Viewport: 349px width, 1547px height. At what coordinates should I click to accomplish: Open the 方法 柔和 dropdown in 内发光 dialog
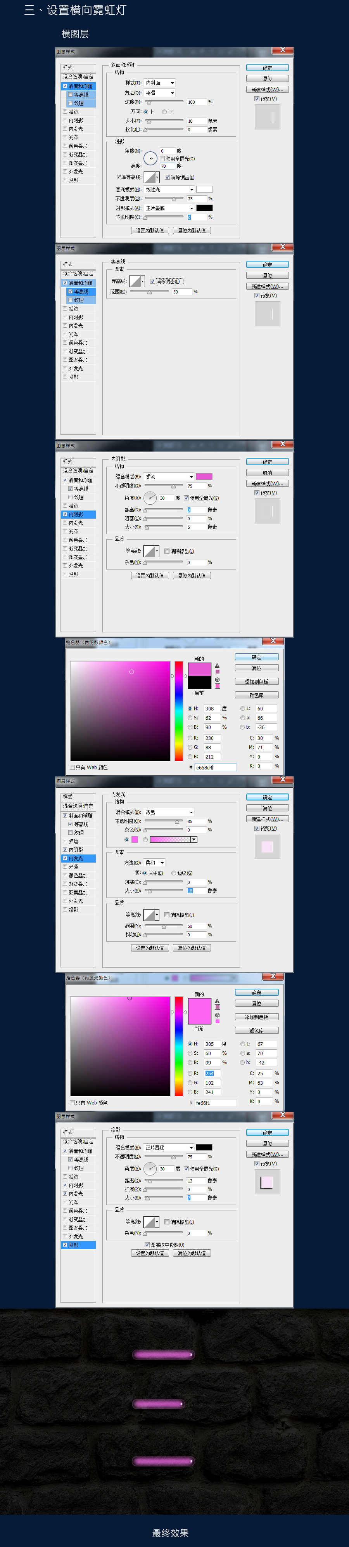155,863
